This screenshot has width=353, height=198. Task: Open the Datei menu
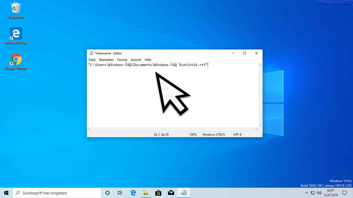92,60
